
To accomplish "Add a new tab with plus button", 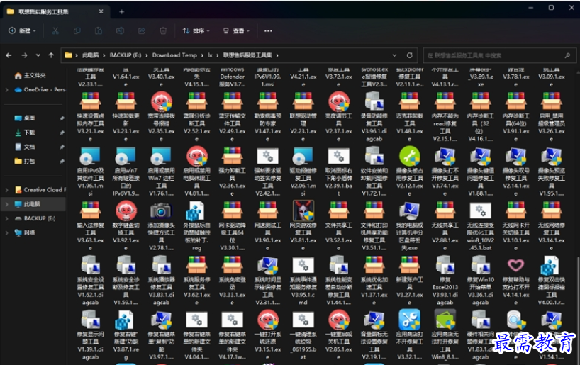I will click(x=121, y=12).
